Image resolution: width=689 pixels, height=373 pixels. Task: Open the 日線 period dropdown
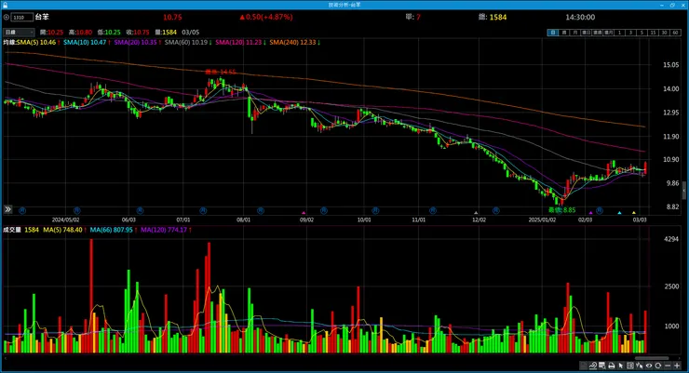pos(19,32)
